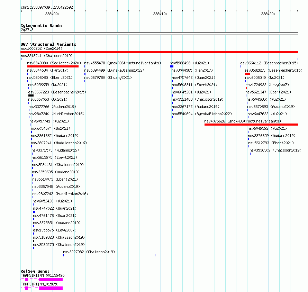Image resolution: width=308 pixels, height=292 pixels.
Task: Select nsv3521483 (Chaisson2019) label
Action: click(198, 99)
